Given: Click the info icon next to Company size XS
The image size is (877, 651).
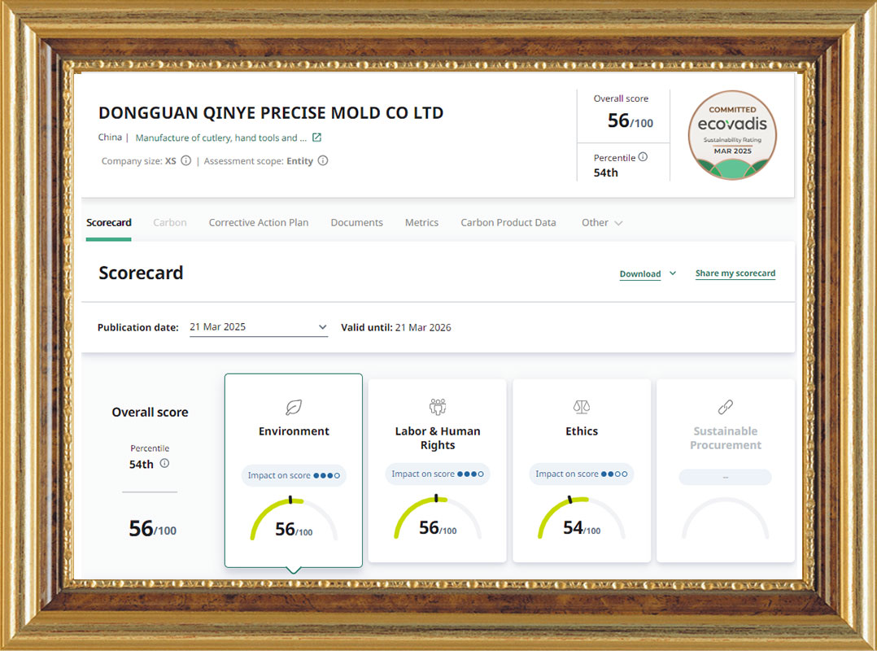Looking at the screenshot, I should pyautogui.click(x=185, y=161).
